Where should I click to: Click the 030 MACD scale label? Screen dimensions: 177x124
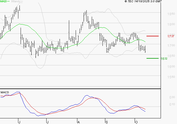172,97
